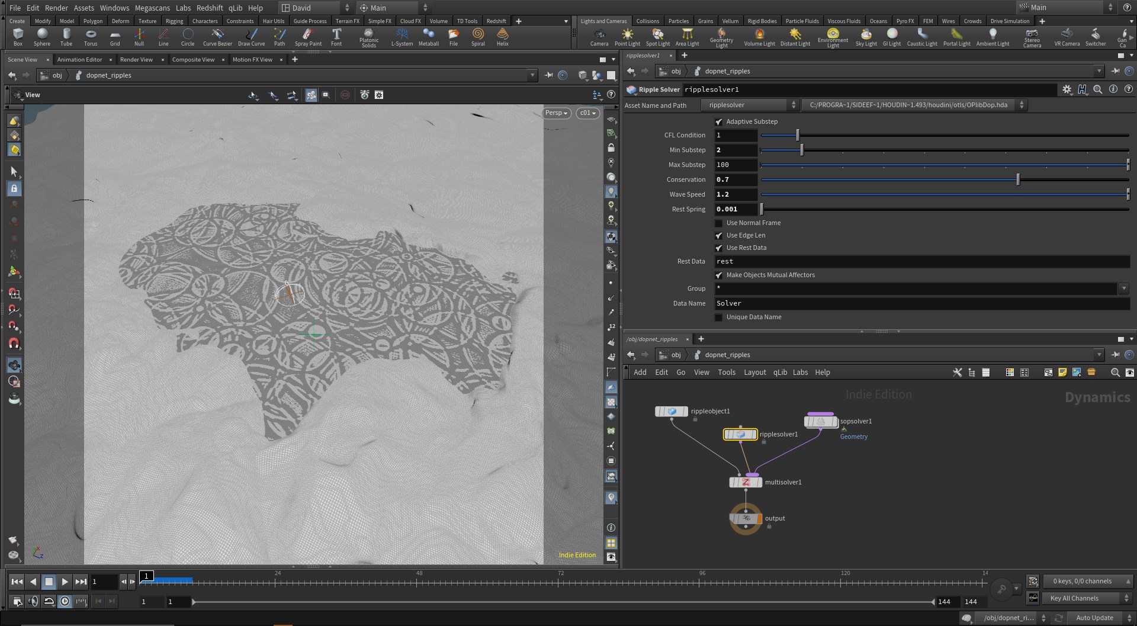Open the Persp viewport menu
Screen dimensions: 1137x626
click(x=557, y=113)
